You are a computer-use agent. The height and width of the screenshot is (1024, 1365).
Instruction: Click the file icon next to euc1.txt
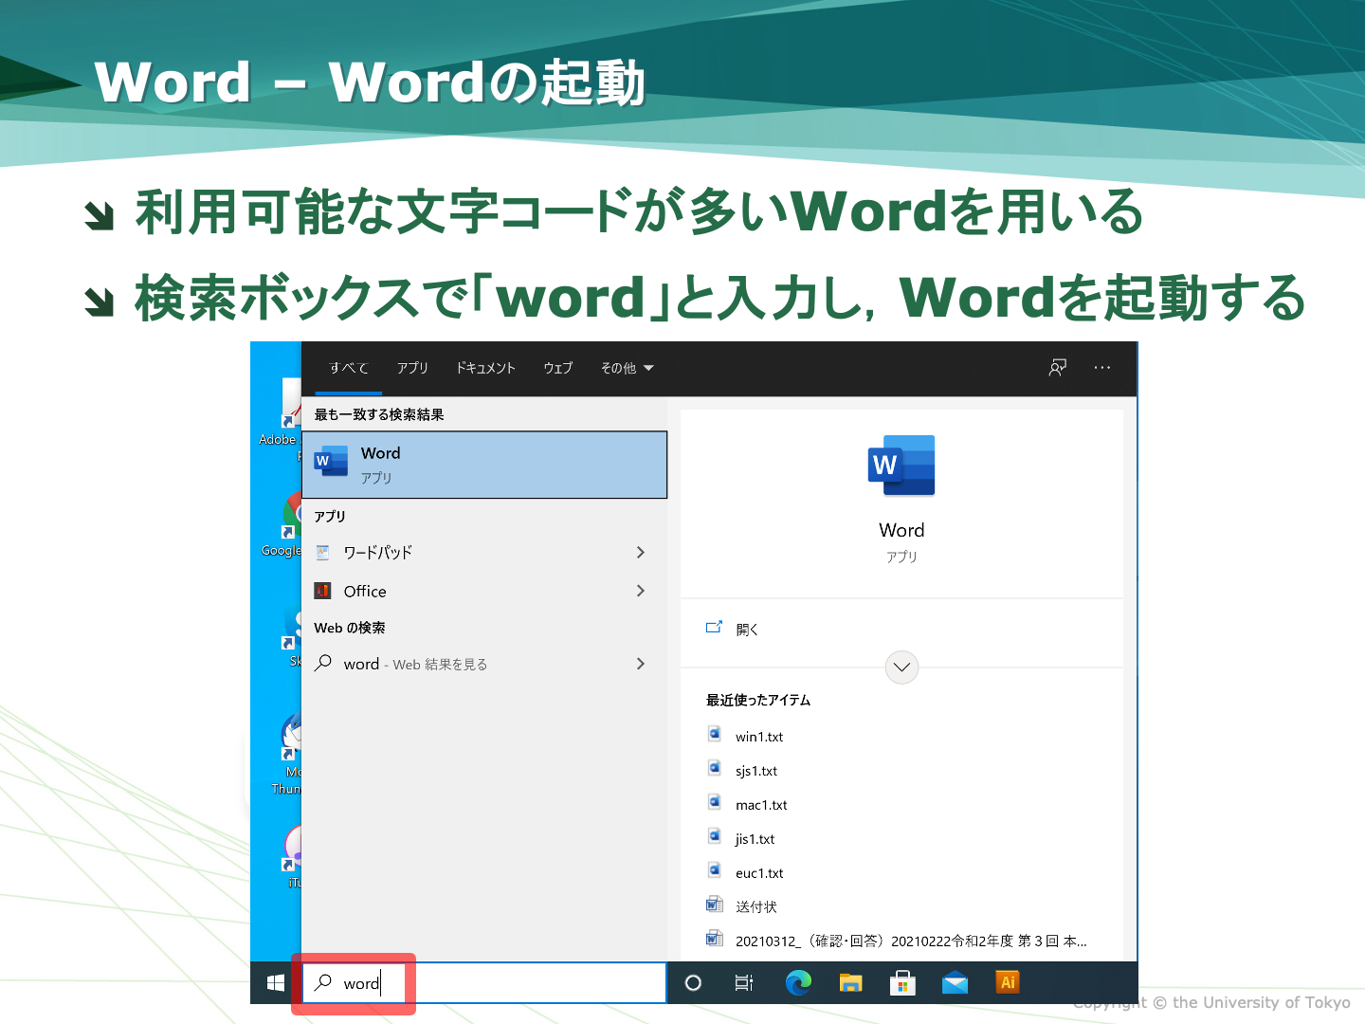coord(715,870)
